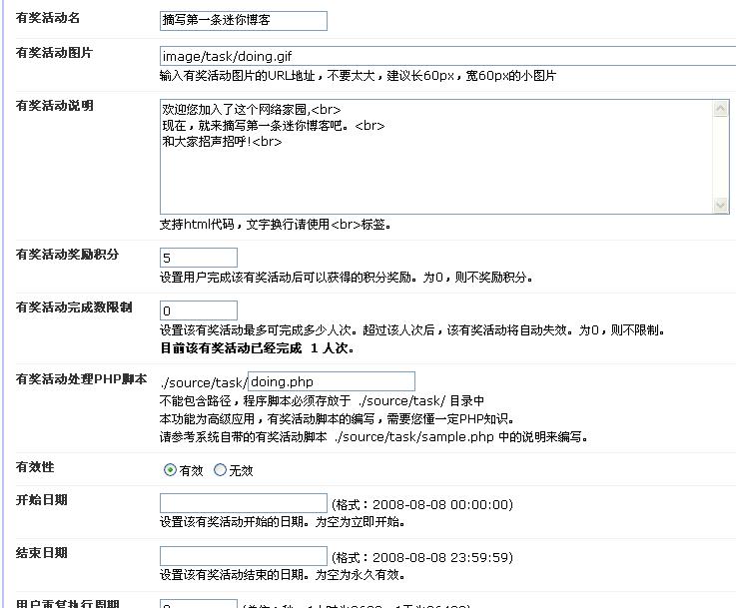Click the 开始日期 input field
Screen dimensions: 736x608
[243, 503]
